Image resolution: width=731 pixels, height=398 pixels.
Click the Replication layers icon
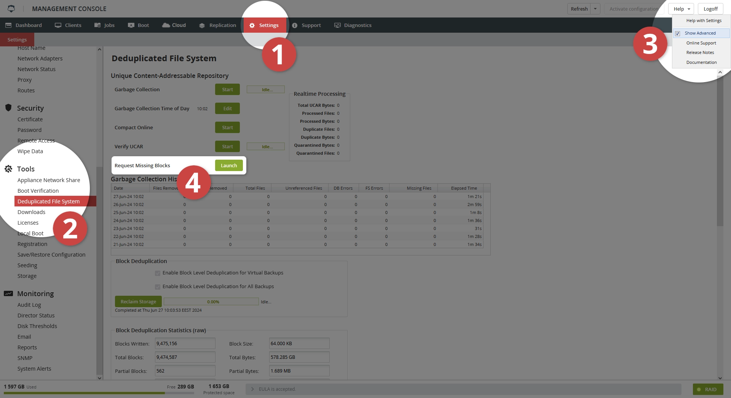click(202, 25)
